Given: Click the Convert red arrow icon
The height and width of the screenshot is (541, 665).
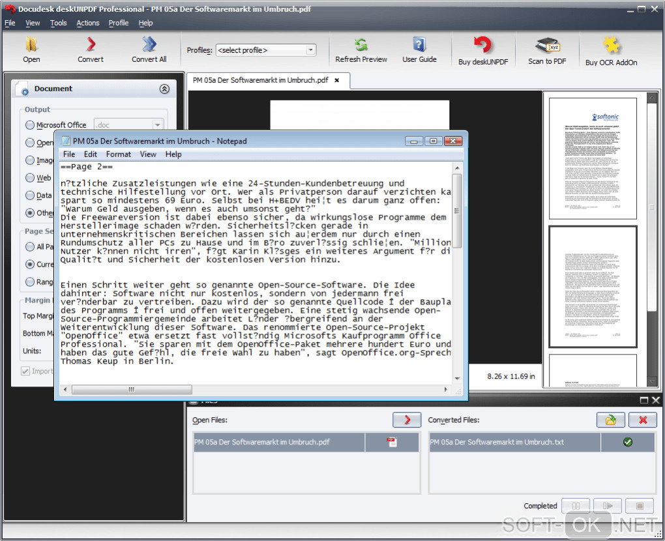Looking at the screenshot, I should click(x=91, y=44).
